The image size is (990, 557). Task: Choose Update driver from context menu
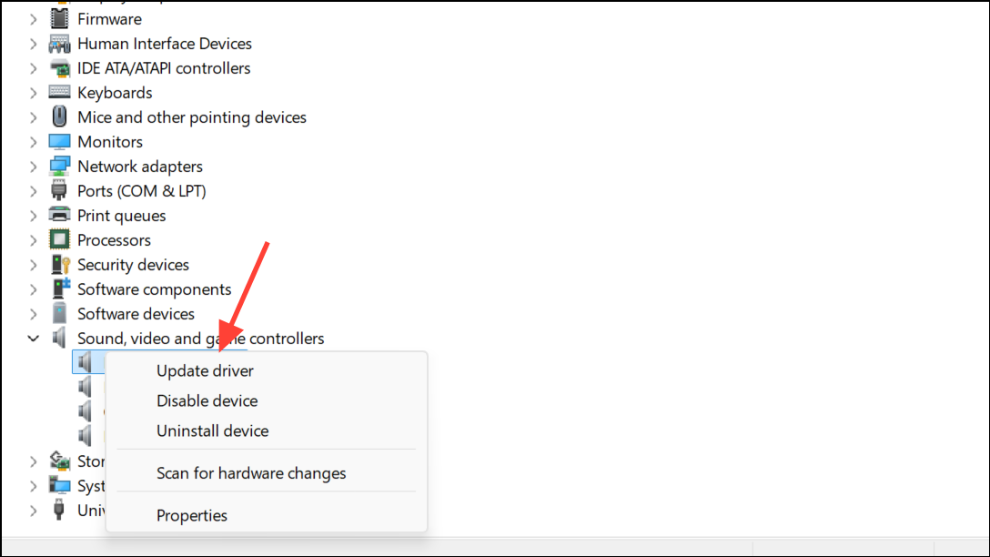[x=205, y=370]
